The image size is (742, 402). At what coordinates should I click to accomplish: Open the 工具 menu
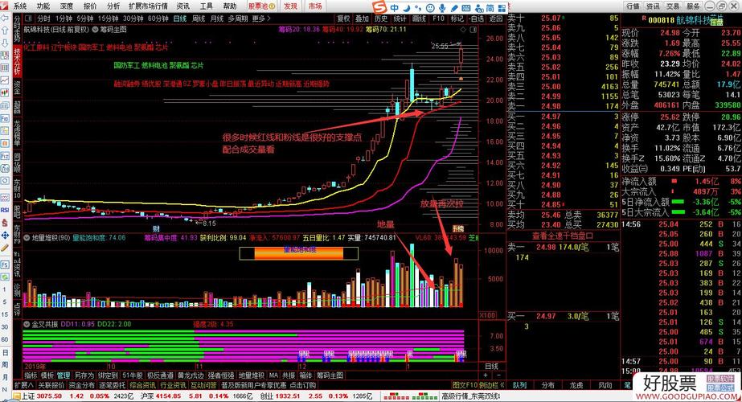tap(207, 6)
